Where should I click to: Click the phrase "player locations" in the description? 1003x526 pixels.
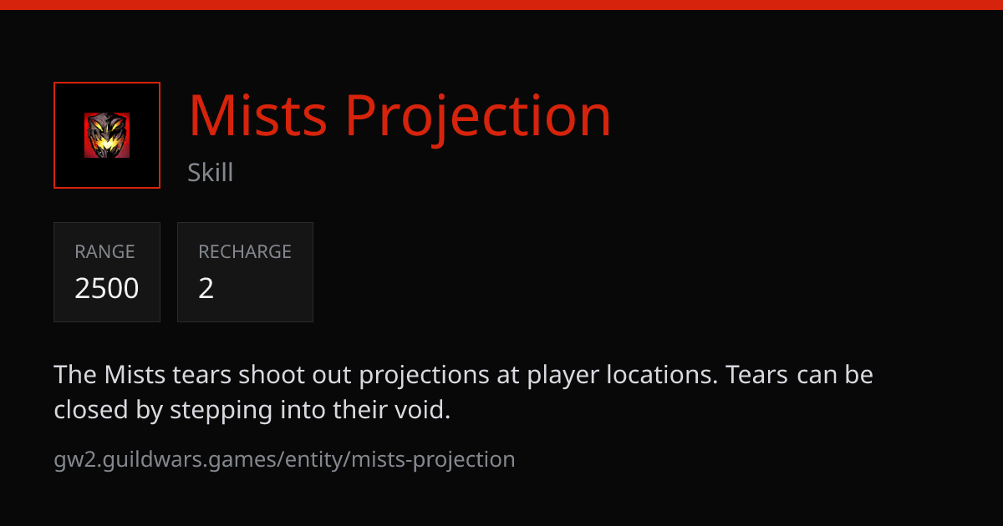point(622,375)
